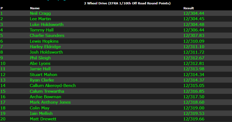Click the P position column header
Screen dimensions: 232x122
(2, 8)
